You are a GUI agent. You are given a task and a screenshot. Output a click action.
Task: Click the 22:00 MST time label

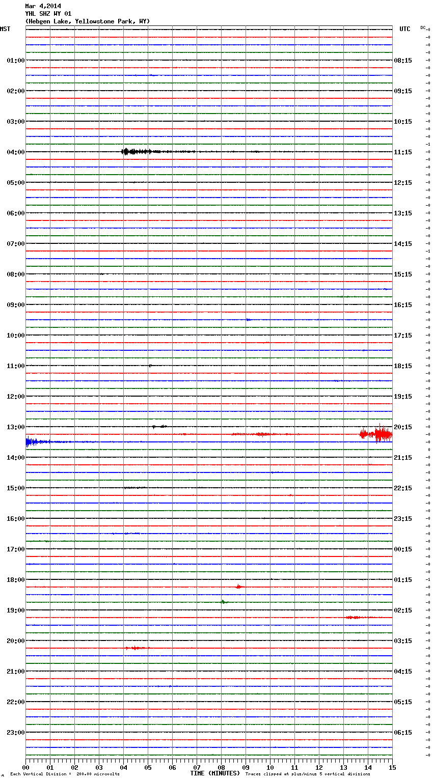pos(16,702)
